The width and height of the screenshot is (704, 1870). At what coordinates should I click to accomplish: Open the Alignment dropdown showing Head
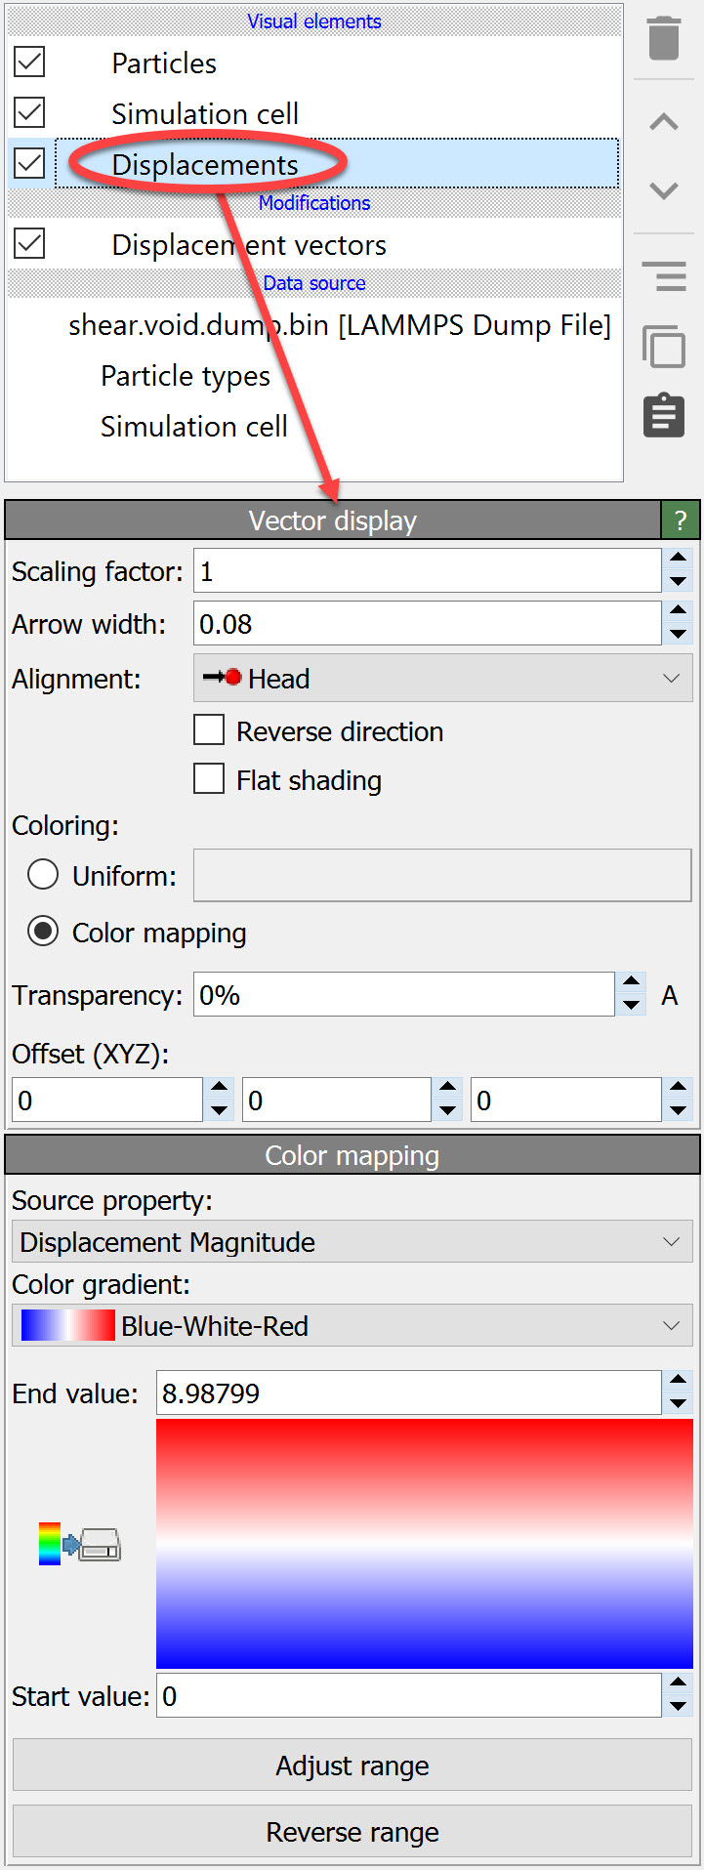442,679
